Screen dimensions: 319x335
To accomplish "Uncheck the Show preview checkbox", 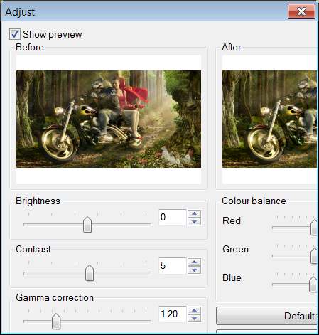I will [15, 34].
